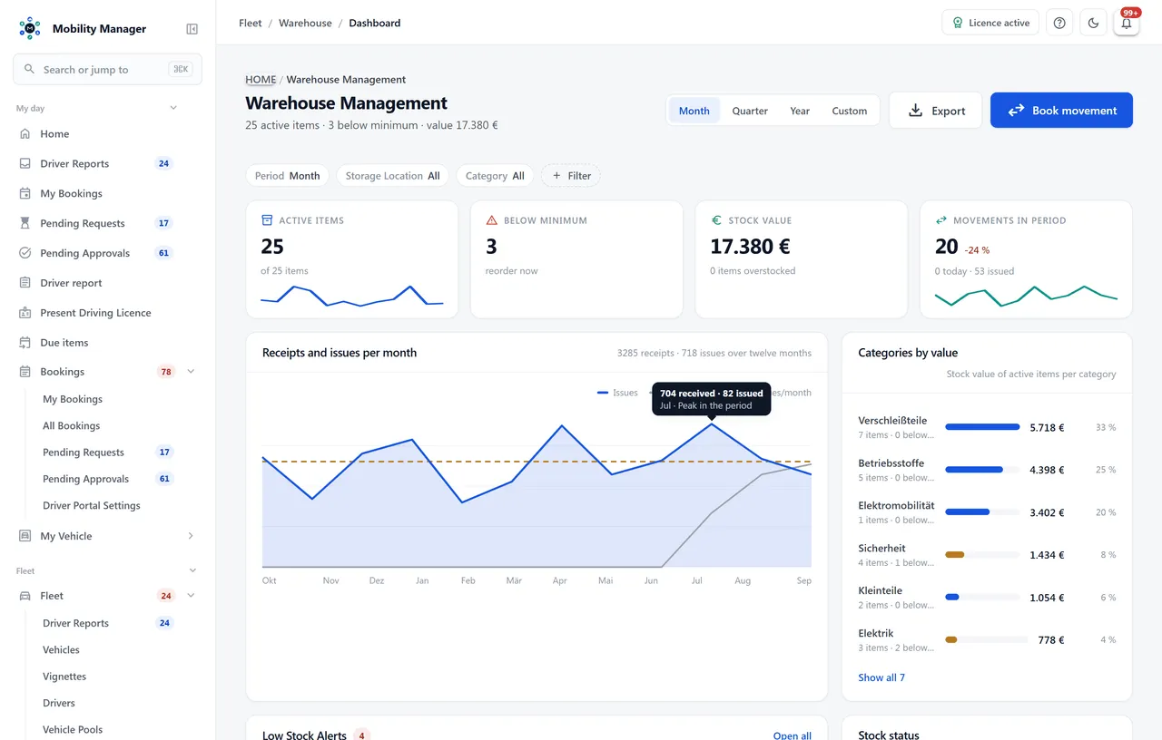The height and width of the screenshot is (740, 1162).
Task: Select the Month period tab
Action: tap(694, 111)
